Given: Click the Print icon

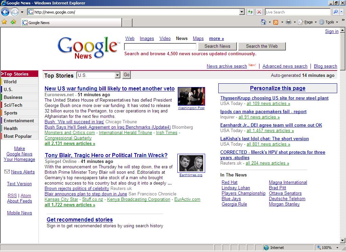Looking at the screenshot, I should [x=289, y=22].
